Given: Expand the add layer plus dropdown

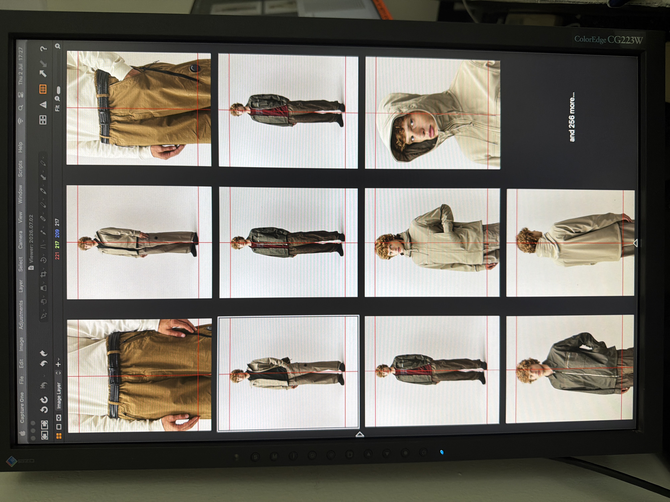Looking at the screenshot, I should click(58, 363).
